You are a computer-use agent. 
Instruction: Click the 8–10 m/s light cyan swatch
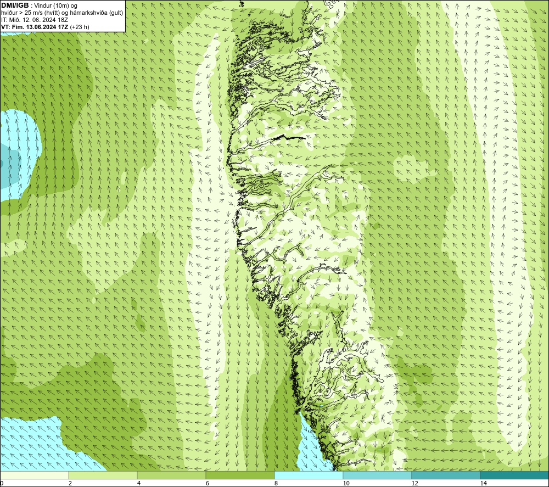pos(309,475)
